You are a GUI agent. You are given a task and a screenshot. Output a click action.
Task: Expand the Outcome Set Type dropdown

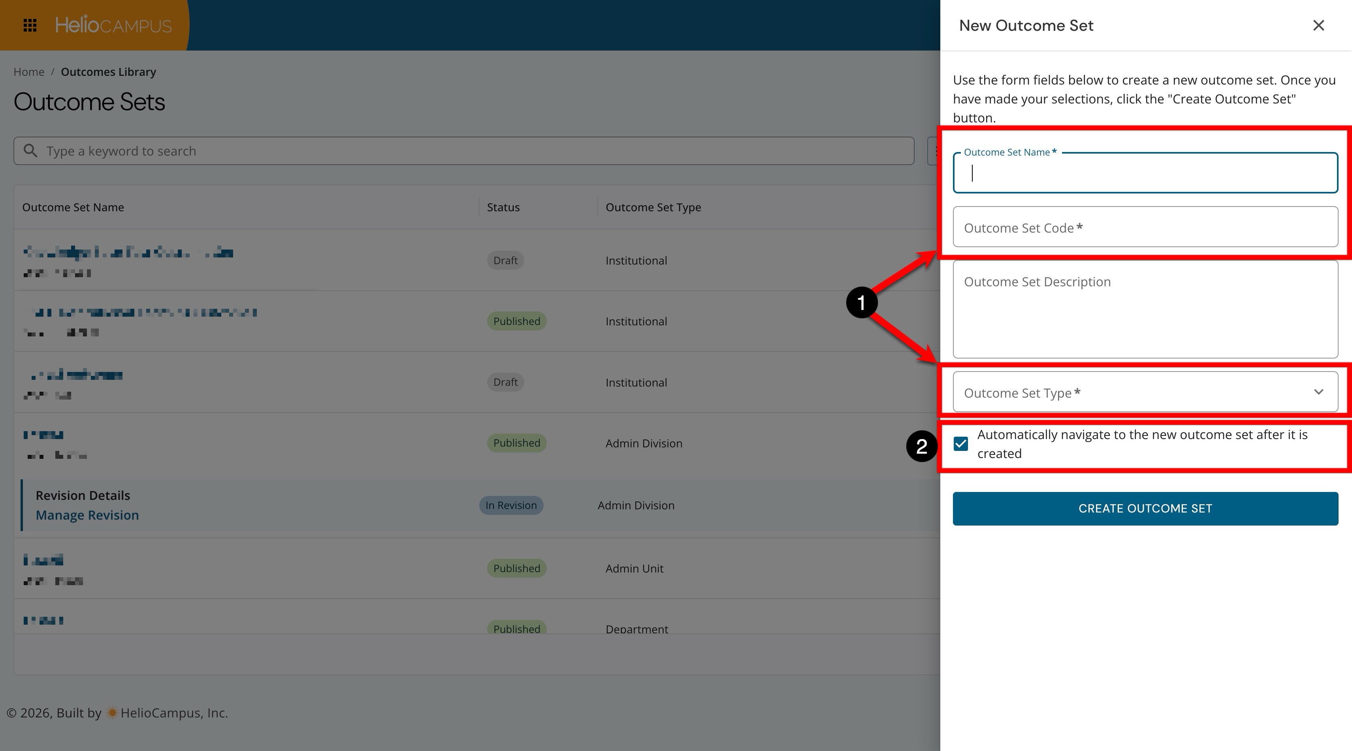pyautogui.click(x=1145, y=392)
